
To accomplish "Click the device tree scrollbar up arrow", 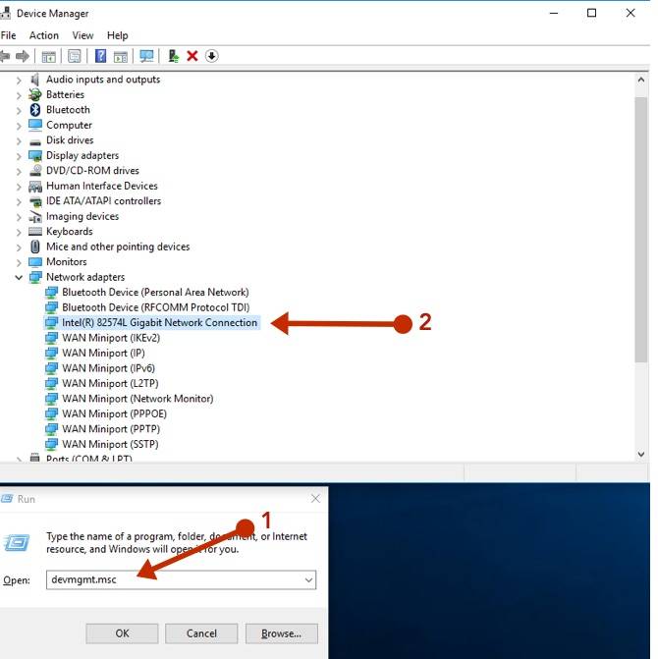I will (640, 80).
